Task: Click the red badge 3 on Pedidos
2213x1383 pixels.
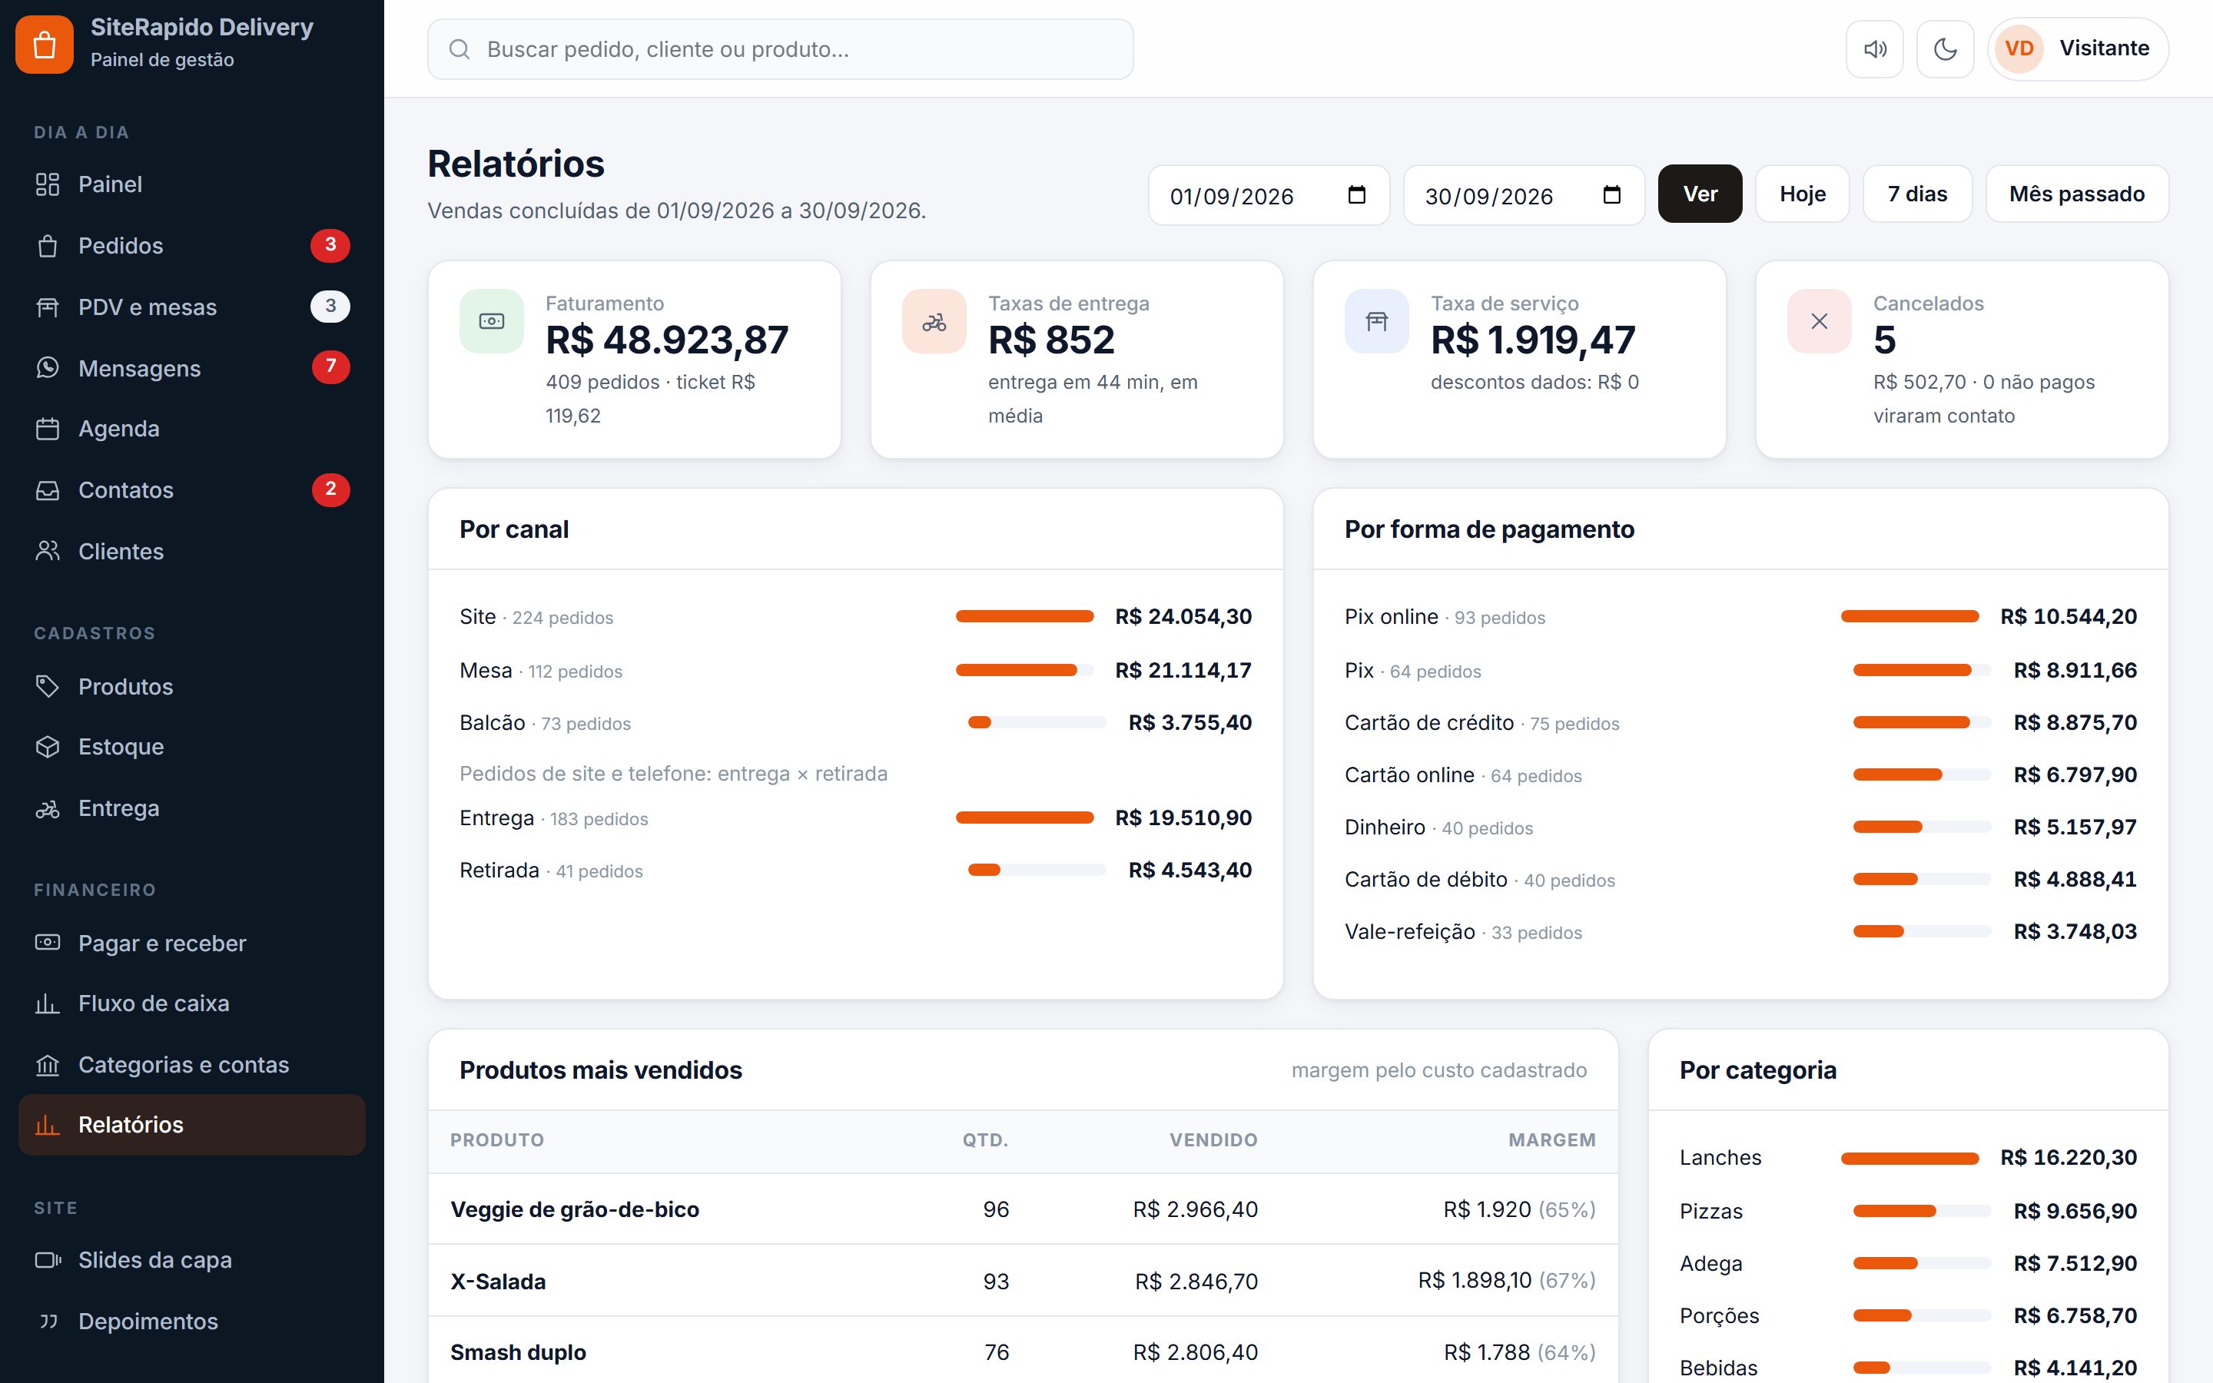Action: (330, 245)
